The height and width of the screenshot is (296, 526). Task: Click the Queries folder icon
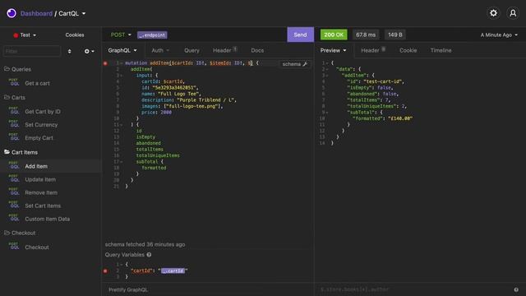(7, 69)
